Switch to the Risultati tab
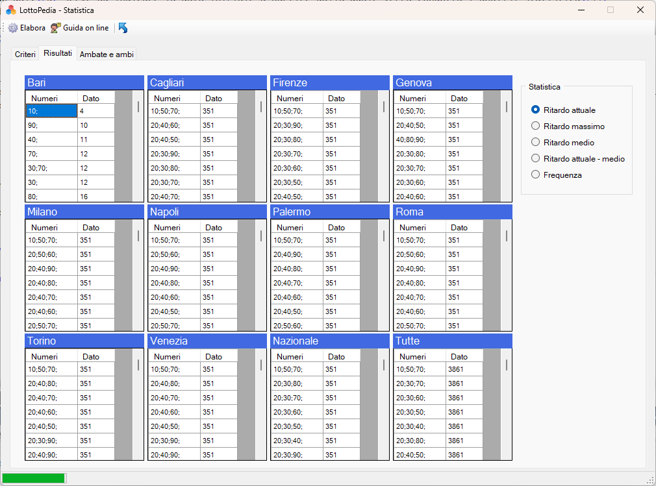Image resolution: width=656 pixels, height=486 pixels. click(x=58, y=53)
